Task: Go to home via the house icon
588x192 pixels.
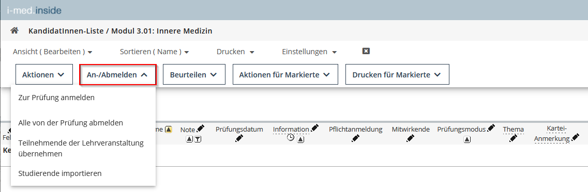Action: 14,30
